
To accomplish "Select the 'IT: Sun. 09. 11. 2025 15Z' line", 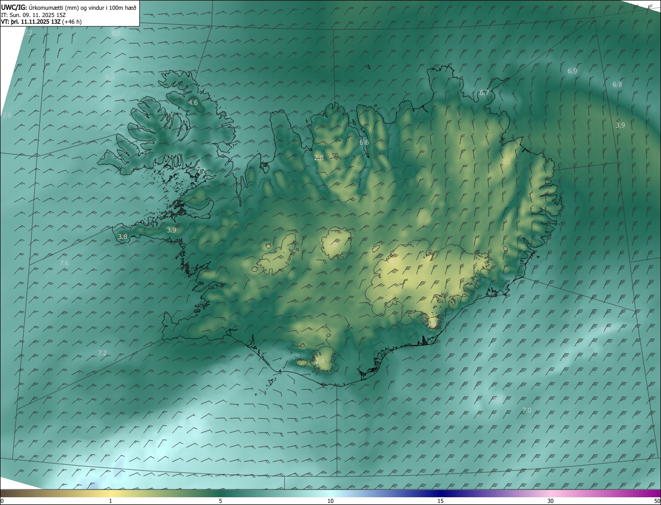I will [x=33, y=15].
